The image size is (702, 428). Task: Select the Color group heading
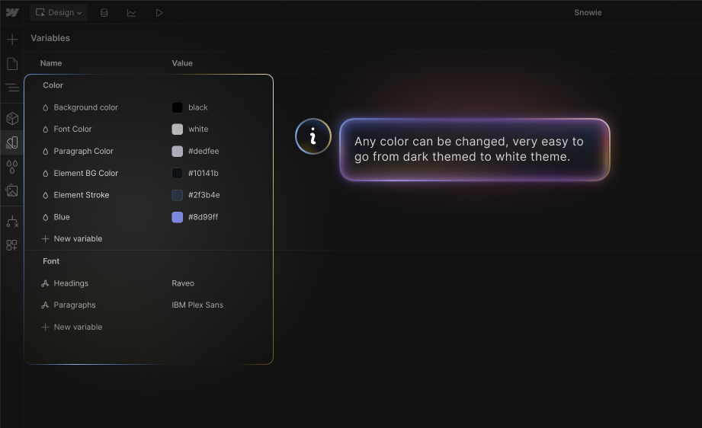(53, 85)
